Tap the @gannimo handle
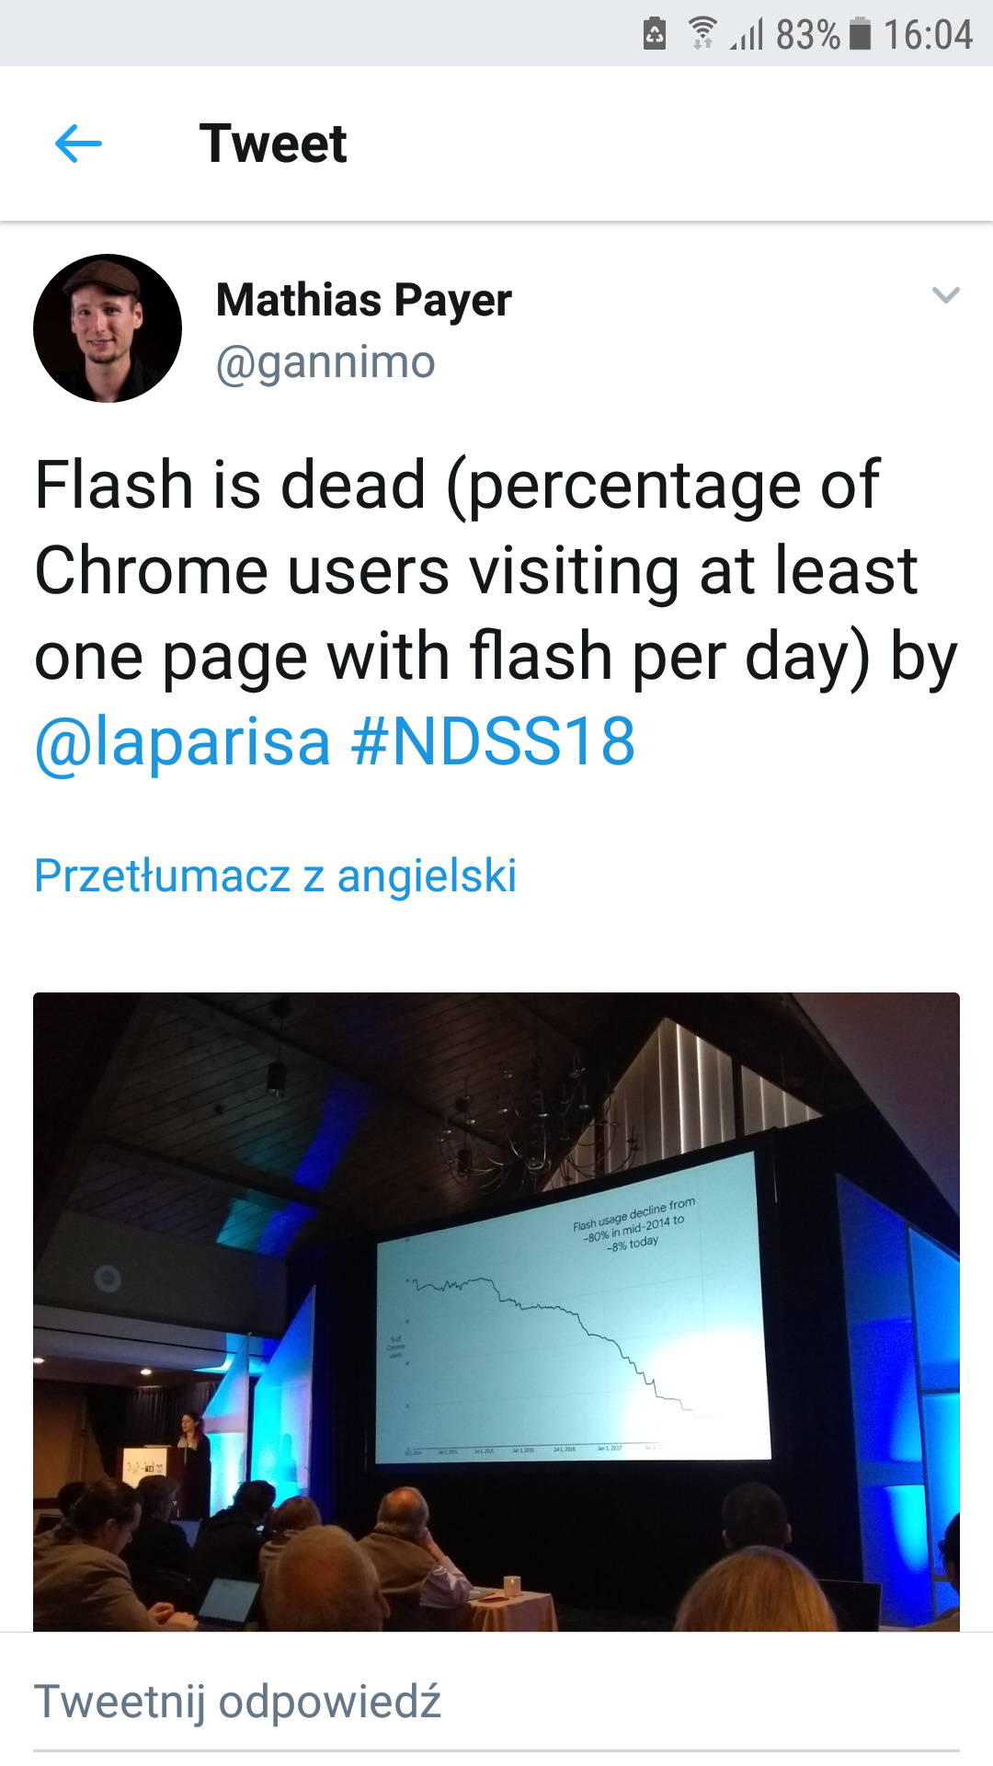Image resolution: width=993 pixels, height=1766 pixels. (x=325, y=362)
